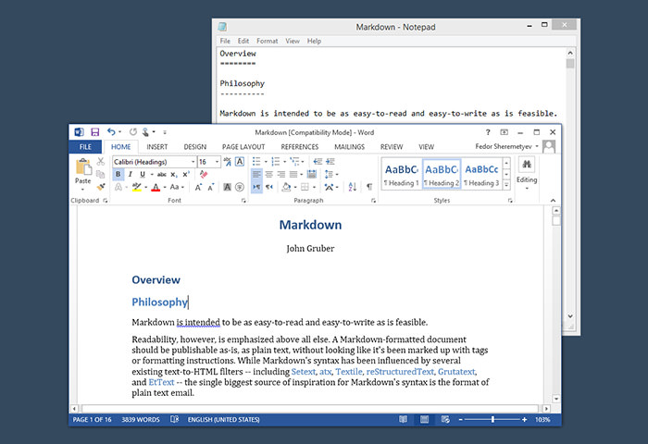The image size is (648, 444).
Task: Click the Repeat icon in Word's title bar
Action: [x=133, y=131]
